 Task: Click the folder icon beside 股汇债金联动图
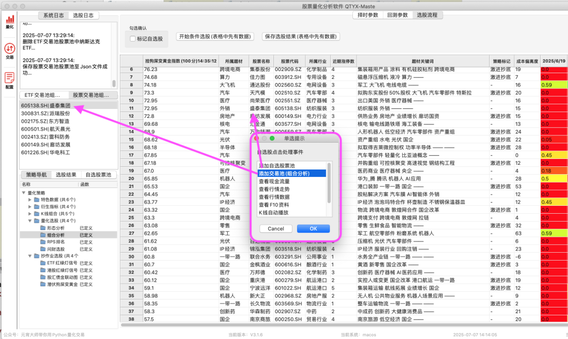(x=43, y=277)
